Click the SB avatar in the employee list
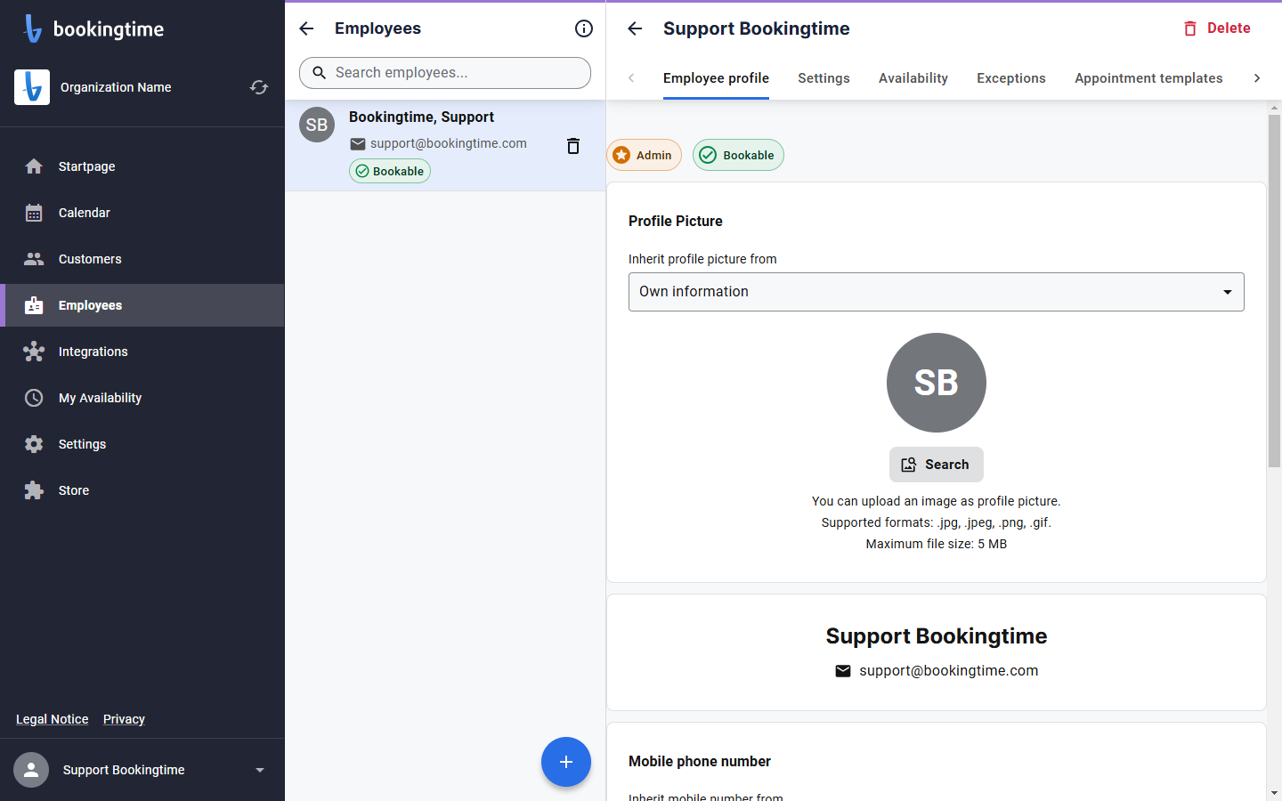Image resolution: width=1282 pixels, height=801 pixels. click(317, 125)
